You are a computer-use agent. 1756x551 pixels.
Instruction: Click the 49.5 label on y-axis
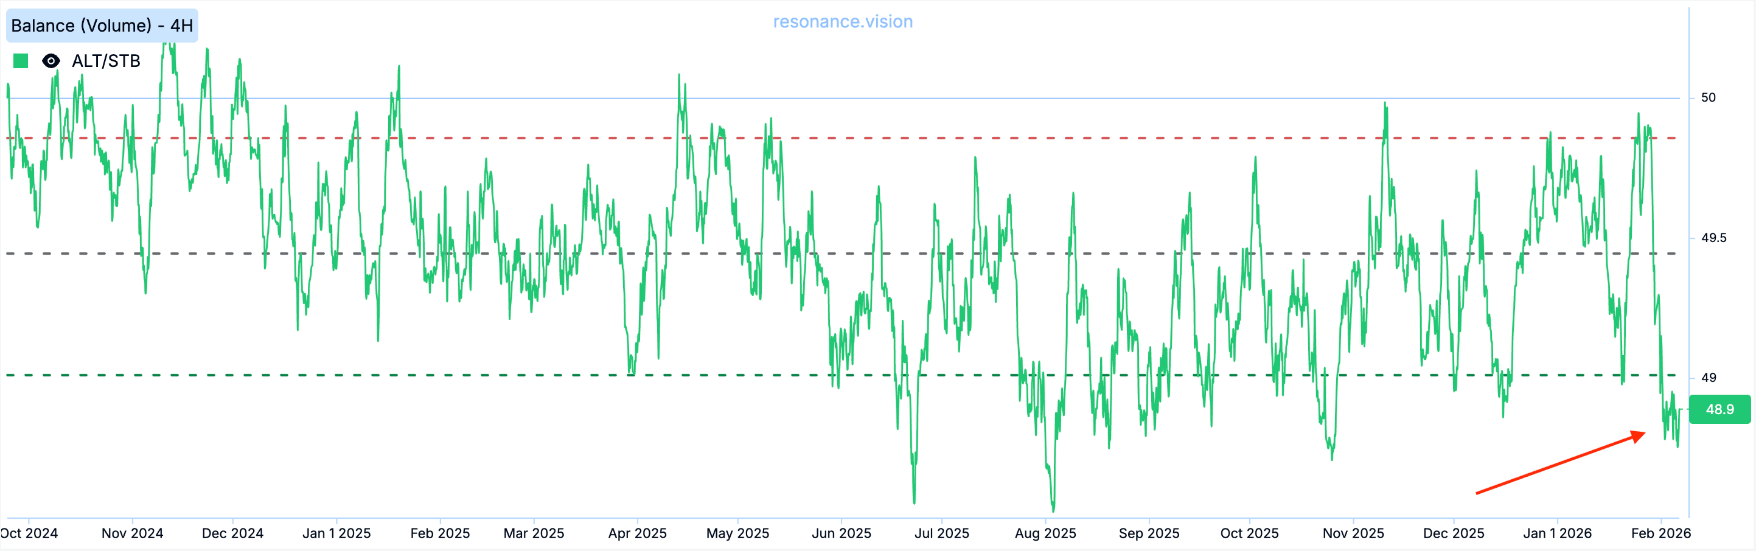pos(1713,238)
